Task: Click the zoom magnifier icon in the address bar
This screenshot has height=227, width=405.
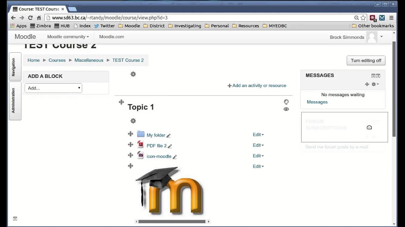Action: click(357, 18)
